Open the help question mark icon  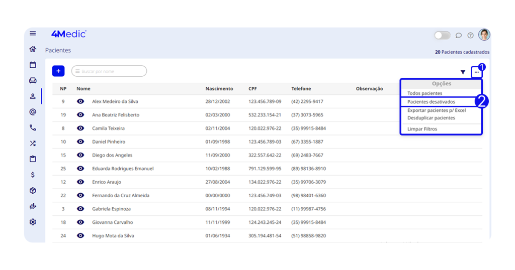tap(471, 36)
